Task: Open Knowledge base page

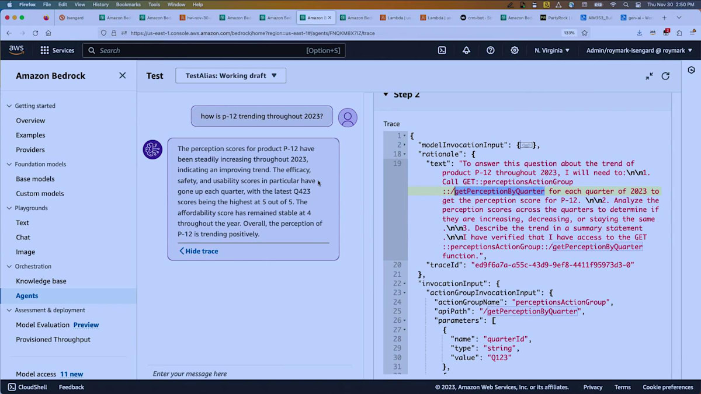Action: point(41,281)
